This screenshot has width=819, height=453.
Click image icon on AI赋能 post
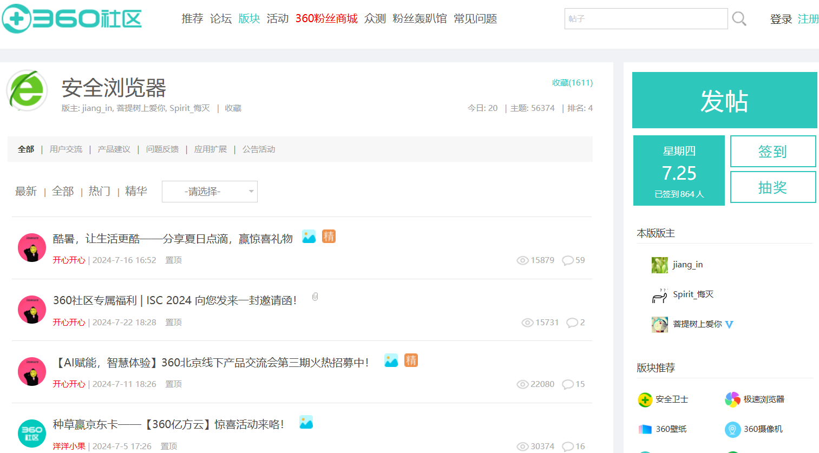(391, 360)
